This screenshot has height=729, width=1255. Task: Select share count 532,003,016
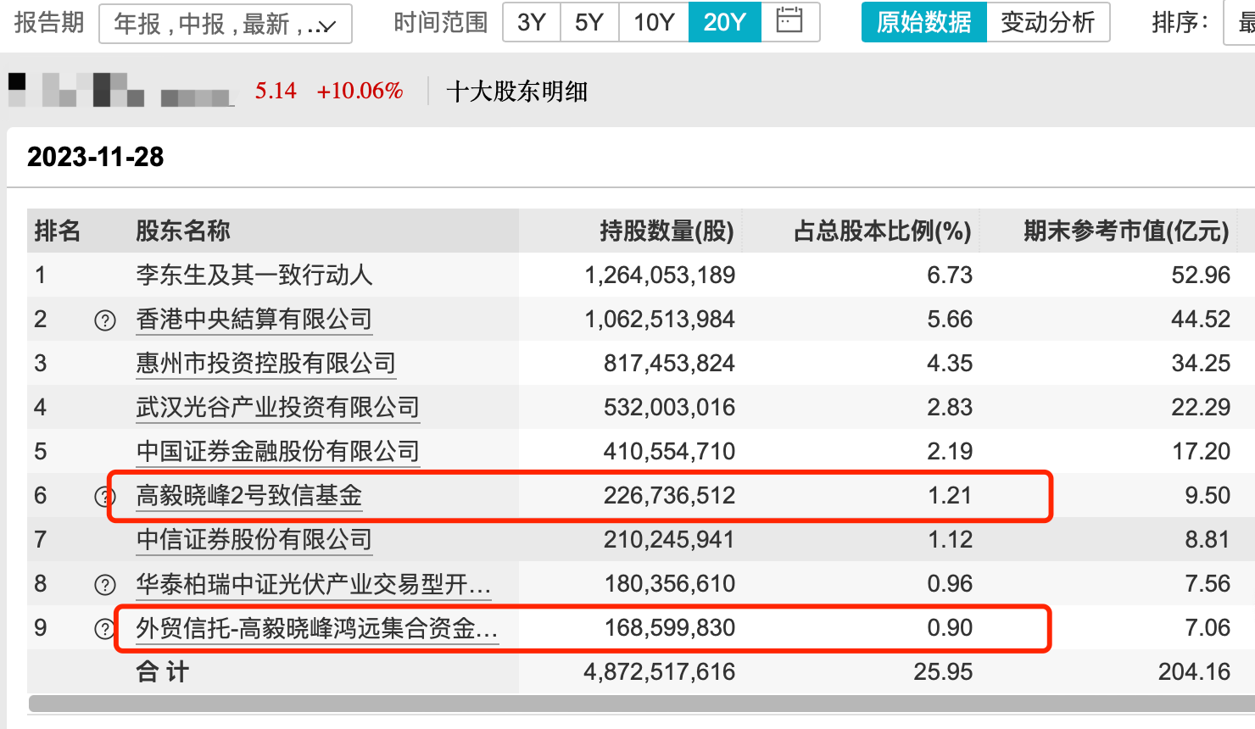[x=670, y=407]
